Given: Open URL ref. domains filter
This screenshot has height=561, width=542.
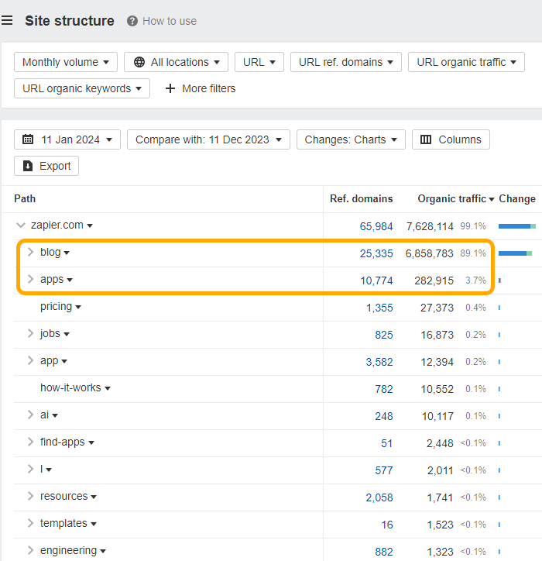Looking at the screenshot, I should pos(346,62).
